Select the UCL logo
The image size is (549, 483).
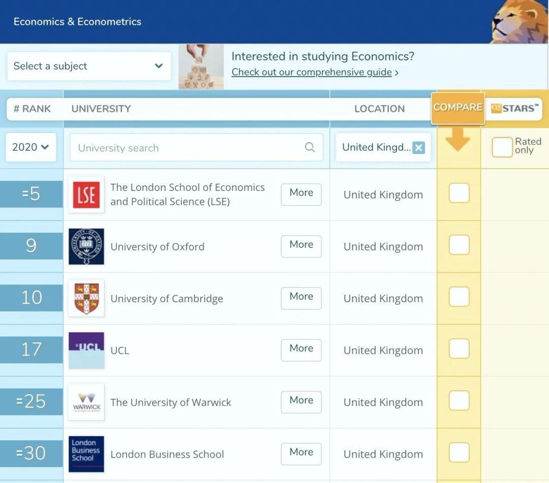[86, 350]
